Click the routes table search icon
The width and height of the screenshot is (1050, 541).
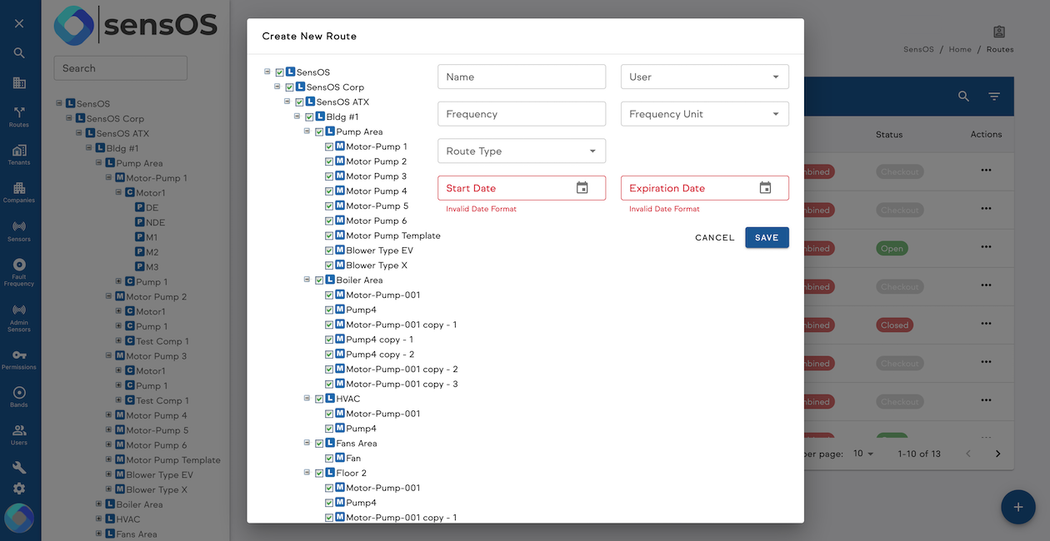pyautogui.click(x=963, y=97)
